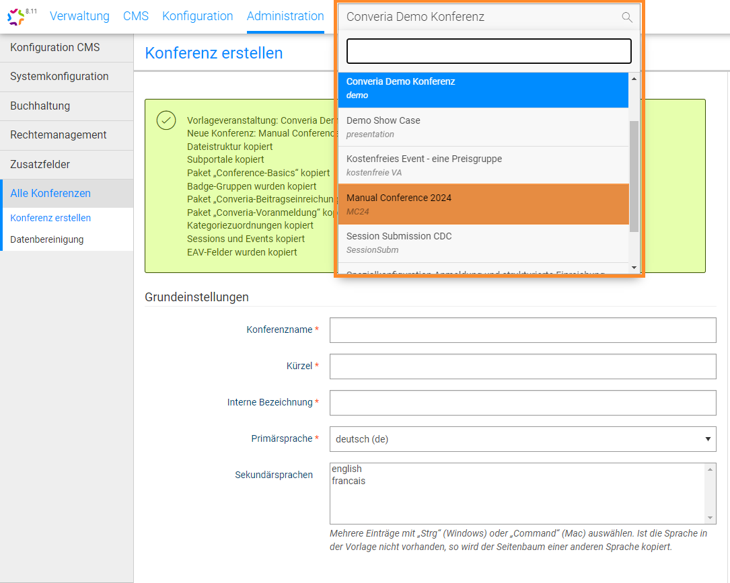Choose Demo Show Case conference
This screenshot has width=730, height=583.
pos(483,127)
